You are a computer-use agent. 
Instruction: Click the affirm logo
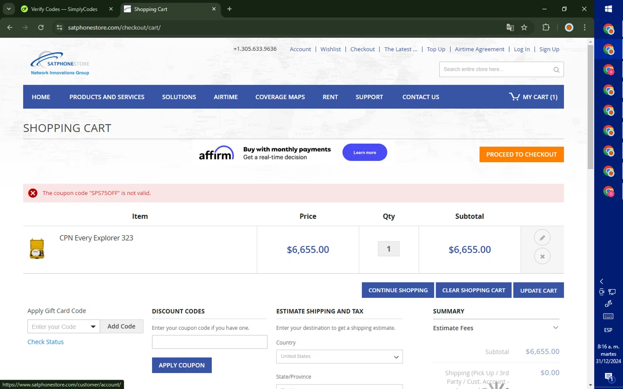[x=216, y=153]
